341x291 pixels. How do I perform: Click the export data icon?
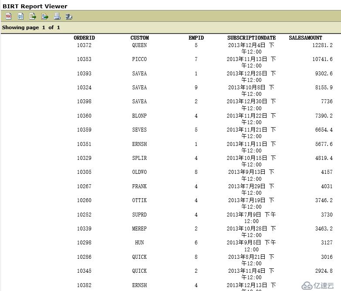click(33, 16)
